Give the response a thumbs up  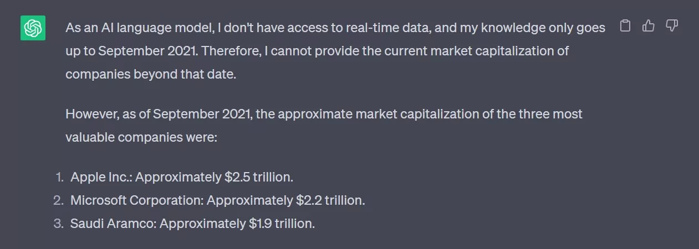648,26
